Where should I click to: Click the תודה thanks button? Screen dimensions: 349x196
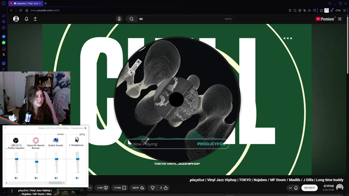[103, 188]
